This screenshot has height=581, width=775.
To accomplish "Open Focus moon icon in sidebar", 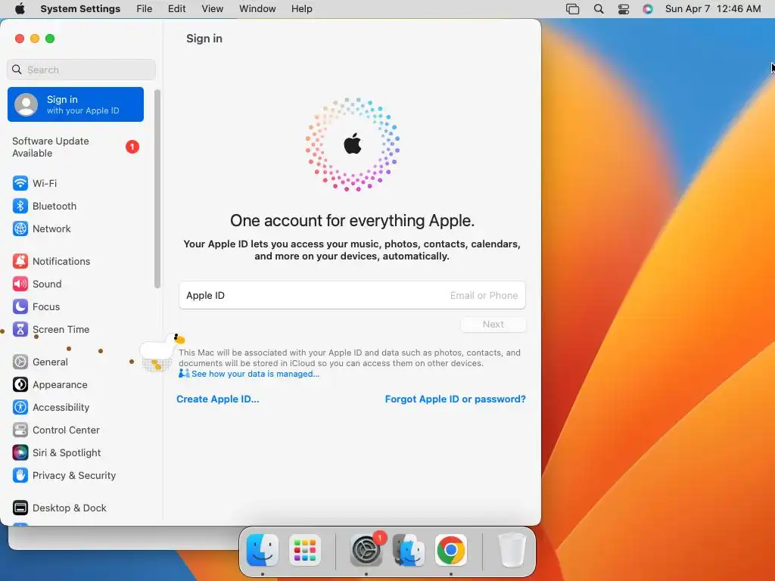I will [x=20, y=307].
